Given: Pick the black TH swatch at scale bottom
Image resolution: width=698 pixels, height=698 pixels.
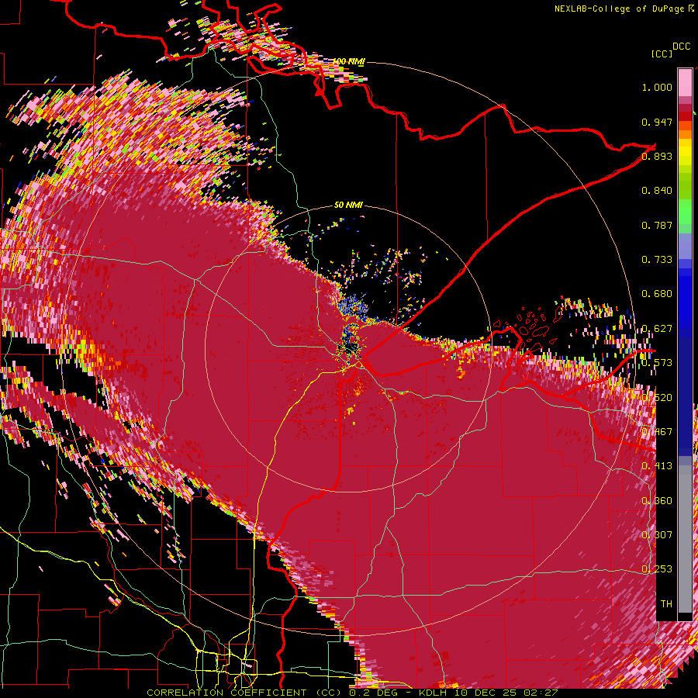Looking at the screenshot, I should click(x=685, y=617).
